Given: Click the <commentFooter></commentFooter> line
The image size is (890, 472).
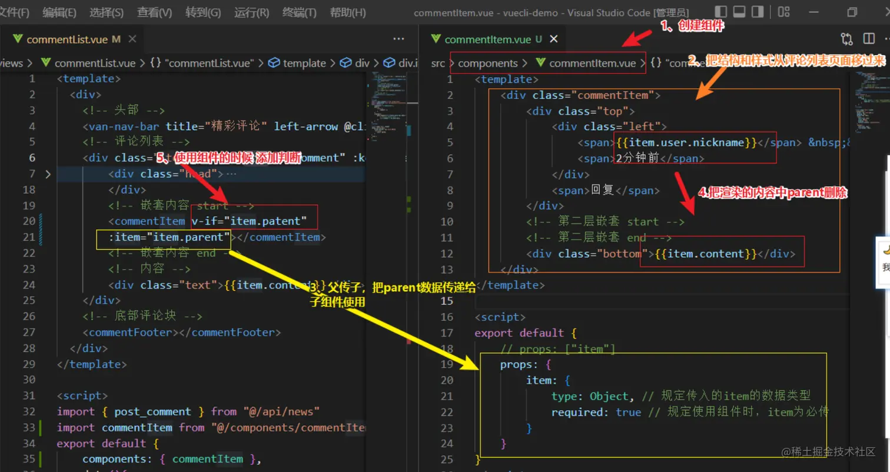Looking at the screenshot, I should pos(182,333).
